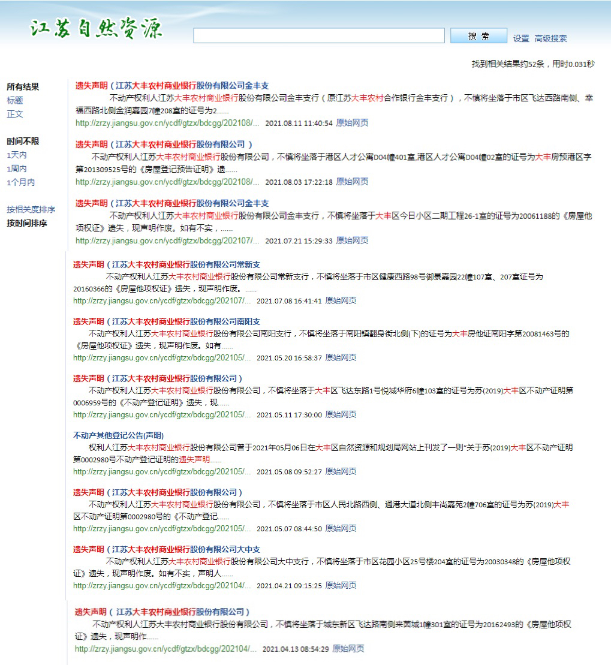This screenshot has width=611, height=665.
Task: Open 遗失声明 result title dated 2021.05.11
Action: pos(158,378)
